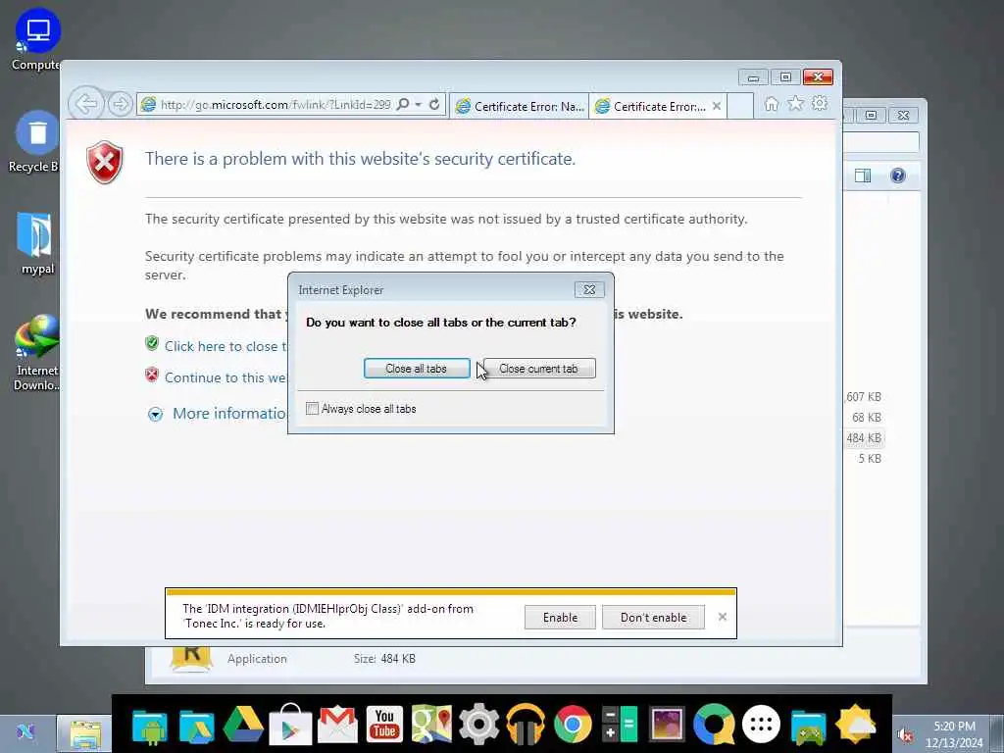Go back with the IE back arrow
Screen dimensions: 1004x753
[x=86, y=104]
